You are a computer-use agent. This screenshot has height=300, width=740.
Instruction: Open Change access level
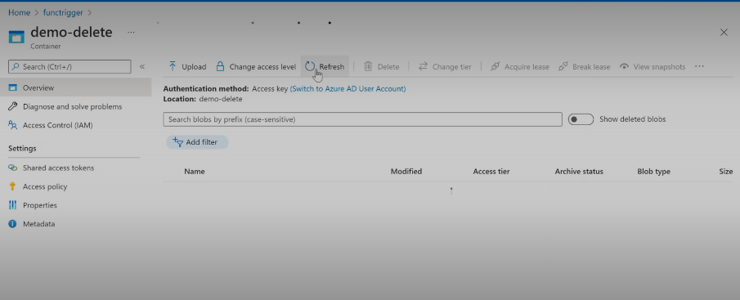click(256, 67)
